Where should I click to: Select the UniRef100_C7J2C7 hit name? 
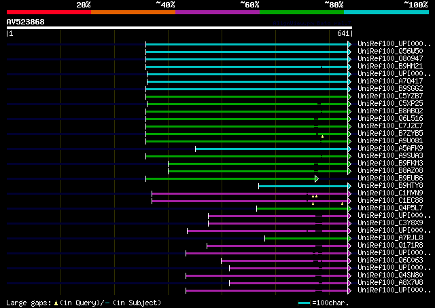tap(390, 126)
